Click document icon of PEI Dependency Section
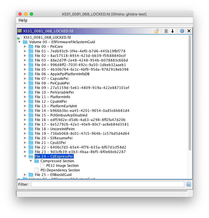This screenshot has height=218, width=209. (37, 170)
